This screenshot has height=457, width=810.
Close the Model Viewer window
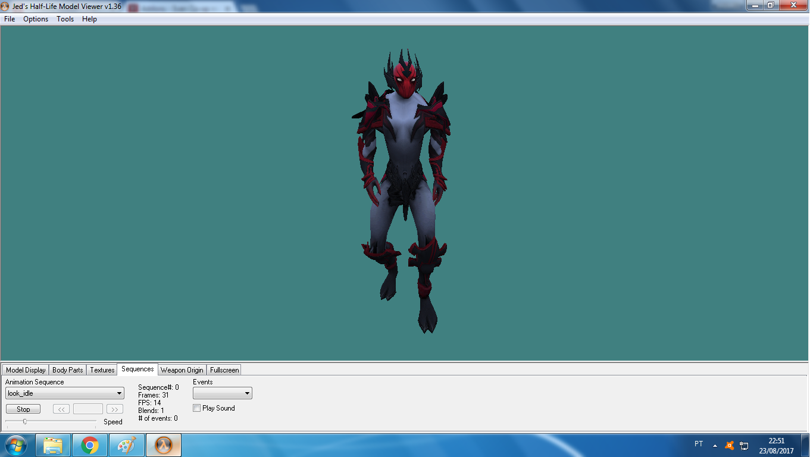click(x=792, y=5)
